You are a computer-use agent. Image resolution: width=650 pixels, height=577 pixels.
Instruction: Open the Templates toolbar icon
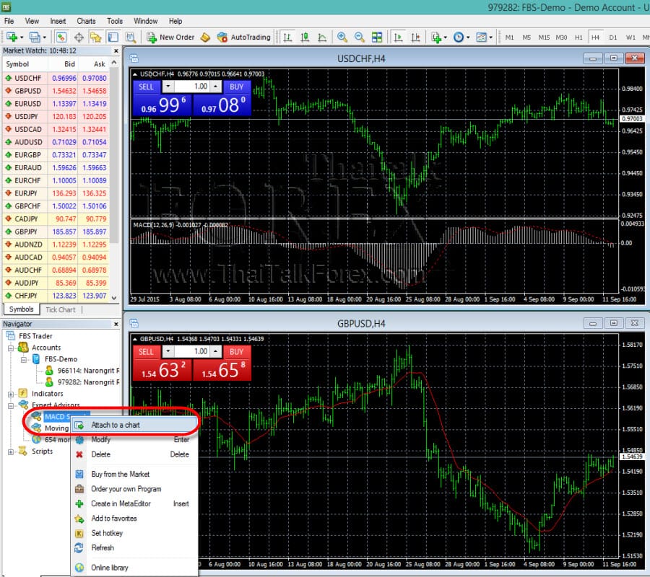point(481,38)
